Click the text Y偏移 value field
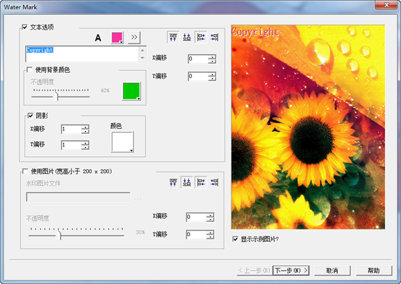This screenshot has height=284, width=401. 198,76
